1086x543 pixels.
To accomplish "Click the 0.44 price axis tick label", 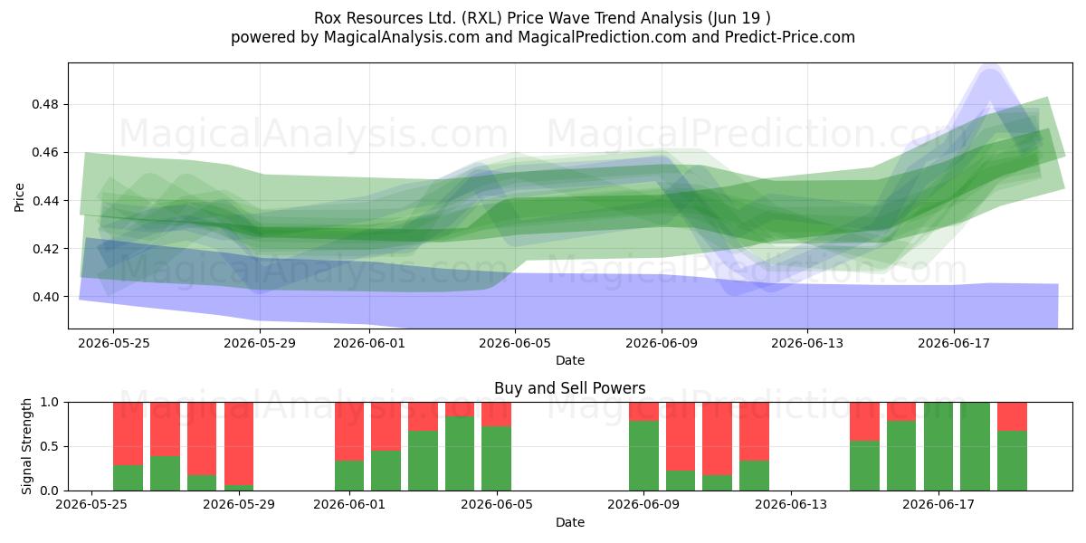I will tap(46, 200).
